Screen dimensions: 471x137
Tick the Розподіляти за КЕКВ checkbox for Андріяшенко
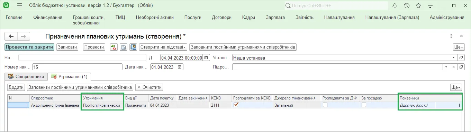[x=236, y=105]
